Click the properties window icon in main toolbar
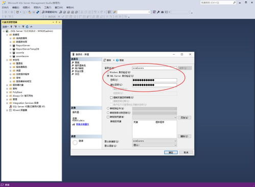Screen dimensions: 255x187 [154, 12]
